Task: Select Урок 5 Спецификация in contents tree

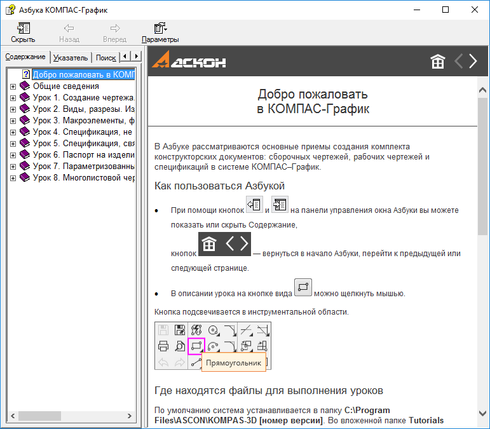Action: (83, 144)
